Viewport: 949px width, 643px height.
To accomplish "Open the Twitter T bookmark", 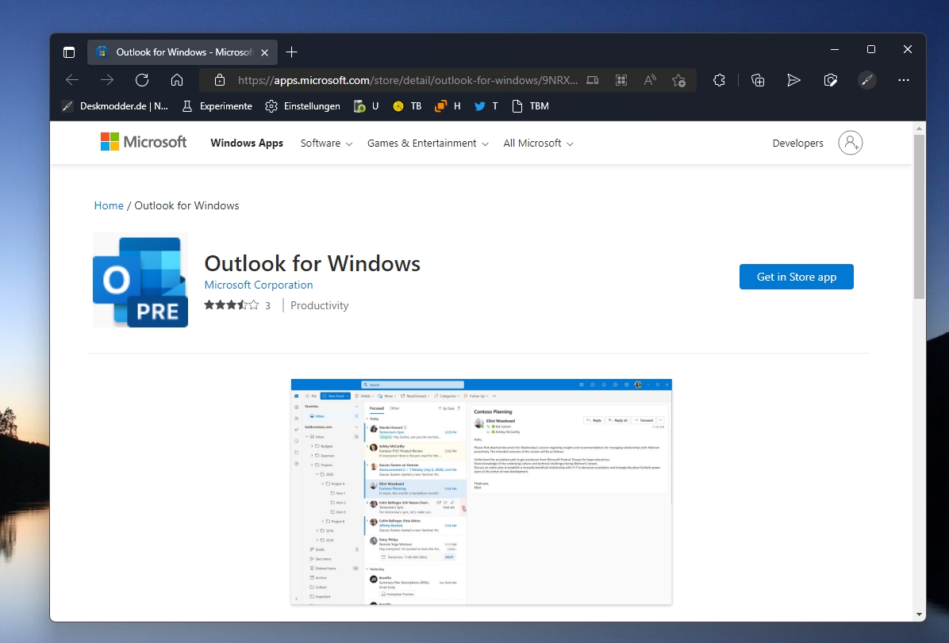I will coord(486,106).
